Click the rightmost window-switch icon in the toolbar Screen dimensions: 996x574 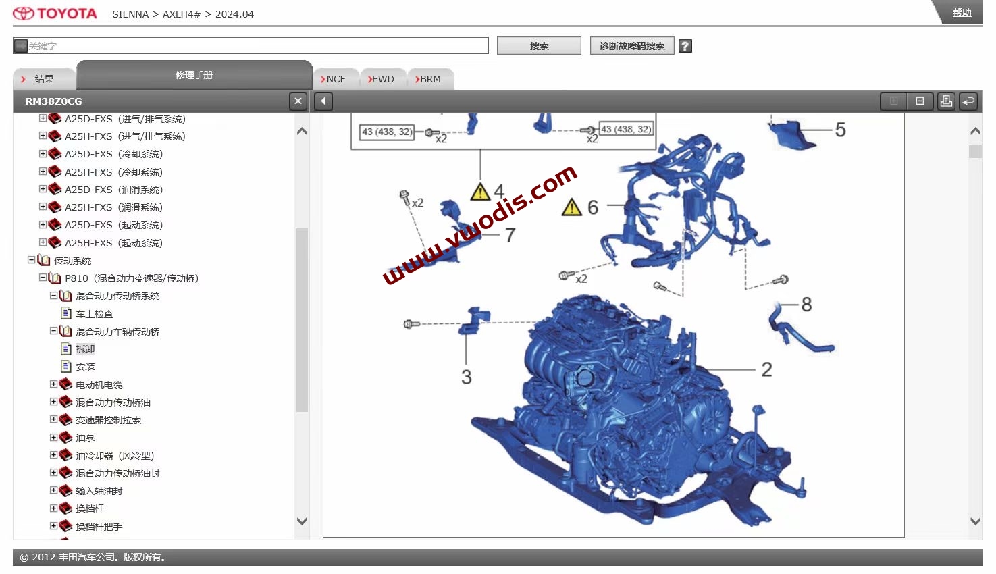pos(969,101)
